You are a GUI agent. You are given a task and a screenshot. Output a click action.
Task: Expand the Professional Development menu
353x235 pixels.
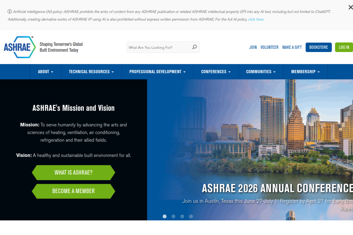(x=157, y=72)
